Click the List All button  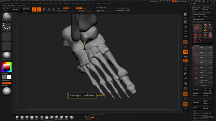point(197,90)
